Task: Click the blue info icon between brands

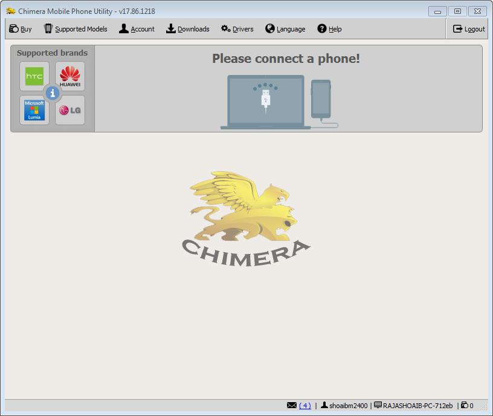Action: point(53,93)
